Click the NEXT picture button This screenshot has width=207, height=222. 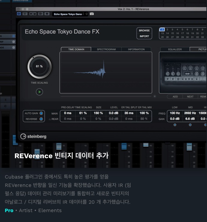click(190, 96)
